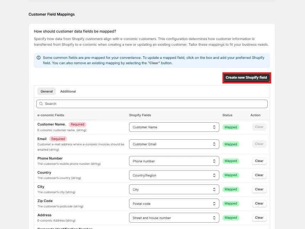Clear the Country mapping
The image size is (305, 229).
[259, 175]
